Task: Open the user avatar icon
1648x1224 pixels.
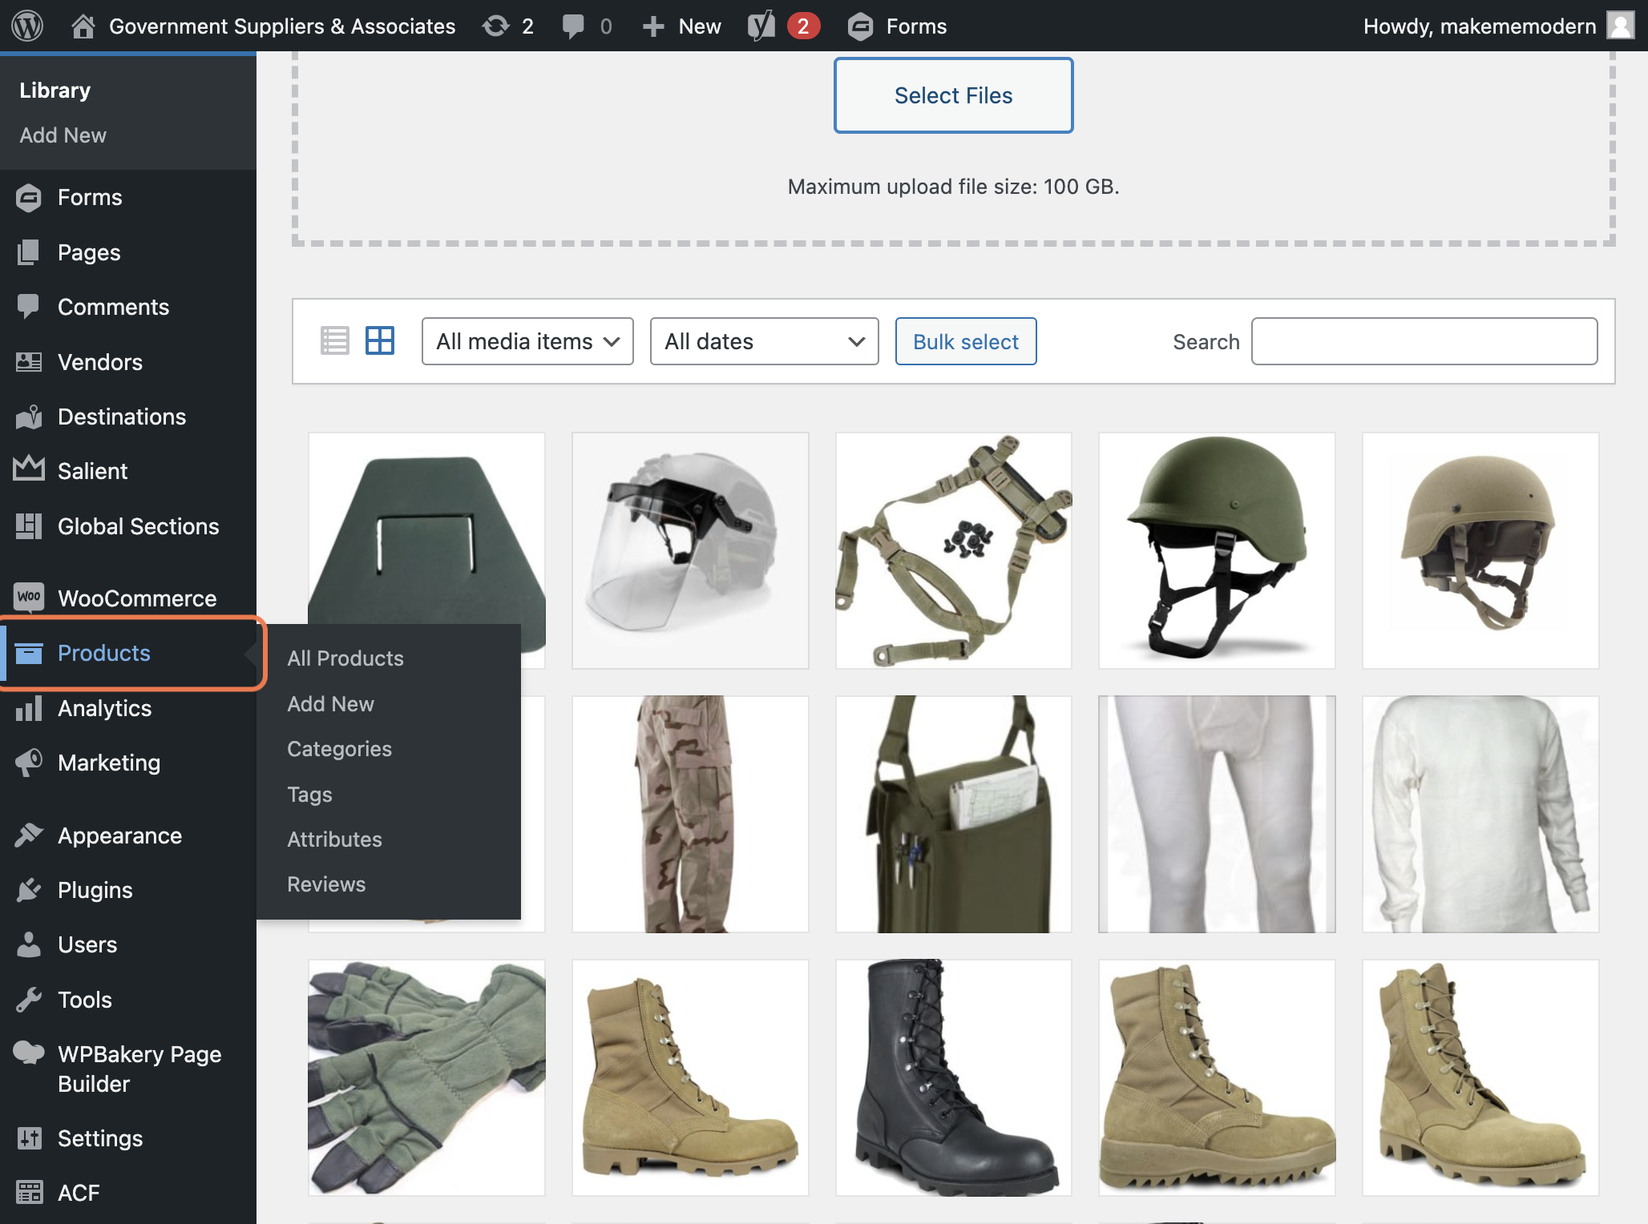Action: 1620,26
